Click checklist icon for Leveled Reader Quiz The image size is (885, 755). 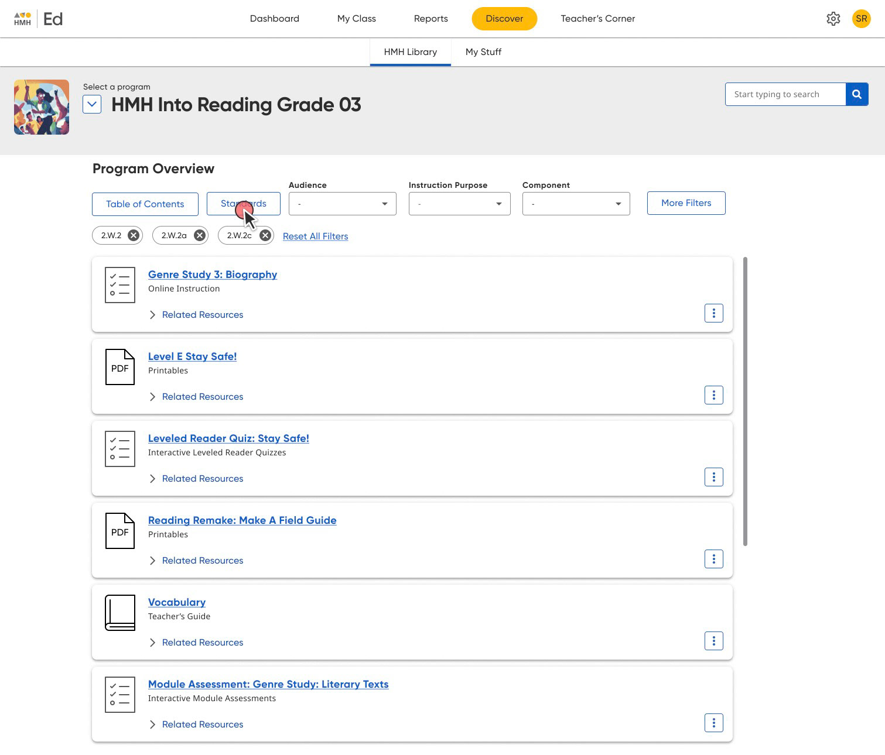click(x=120, y=449)
